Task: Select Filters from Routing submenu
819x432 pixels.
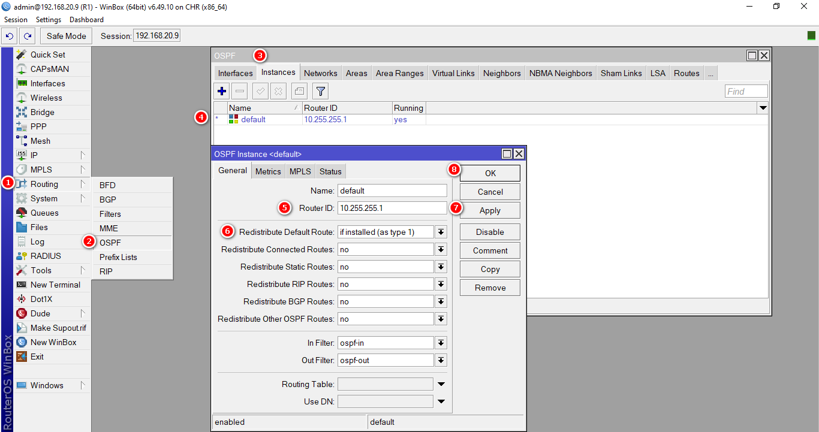Action: pos(133,214)
